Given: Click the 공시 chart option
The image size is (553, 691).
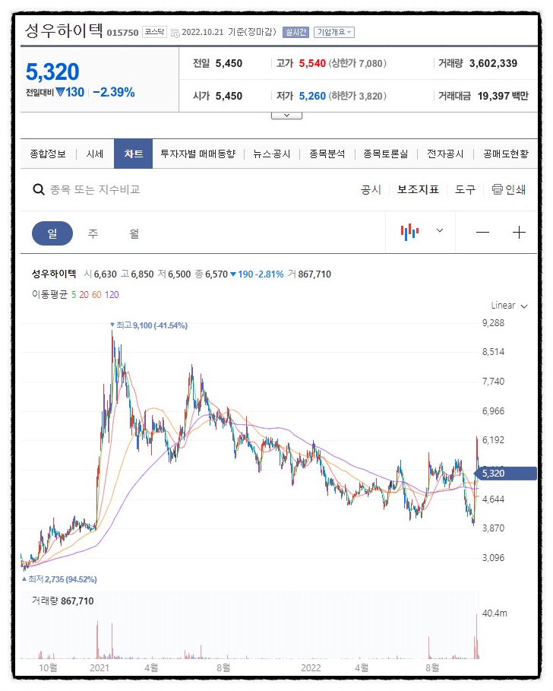Looking at the screenshot, I should click(371, 189).
